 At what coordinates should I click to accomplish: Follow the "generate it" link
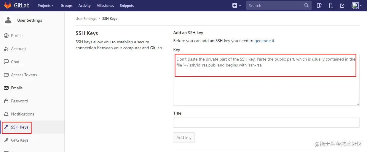[264, 41]
